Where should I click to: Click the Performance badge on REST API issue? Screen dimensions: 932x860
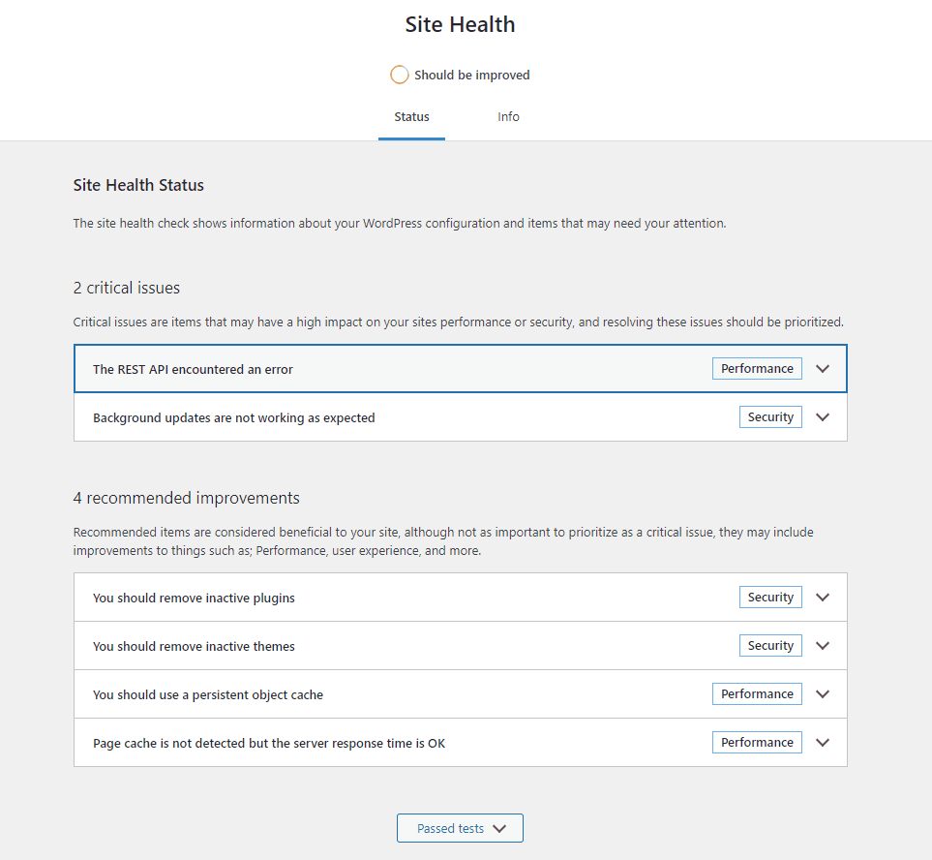click(x=757, y=368)
